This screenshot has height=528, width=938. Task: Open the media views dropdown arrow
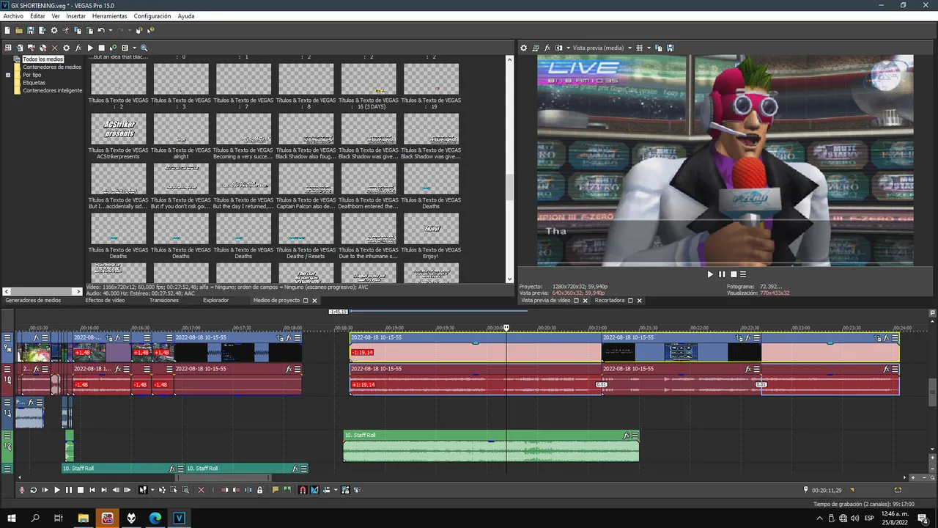(x=134, y=48)
